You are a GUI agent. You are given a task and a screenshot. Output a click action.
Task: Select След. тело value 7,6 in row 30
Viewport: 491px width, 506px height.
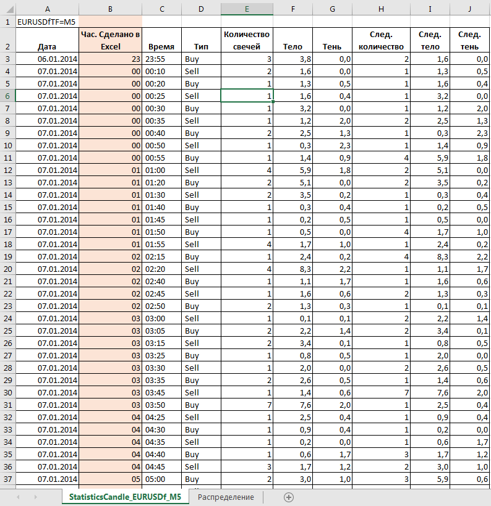point(430,392)
